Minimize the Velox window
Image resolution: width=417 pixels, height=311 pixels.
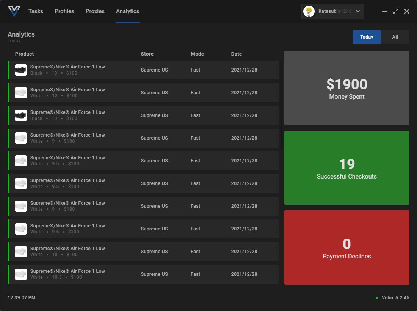point(384,11)
